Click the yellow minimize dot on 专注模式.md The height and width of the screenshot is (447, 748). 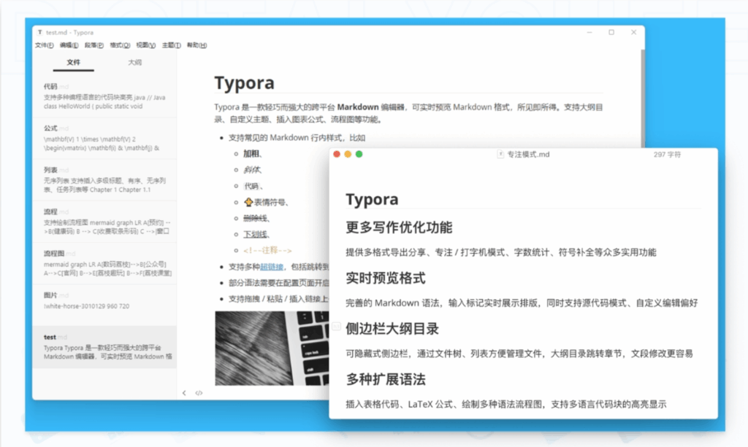(348, 154)
